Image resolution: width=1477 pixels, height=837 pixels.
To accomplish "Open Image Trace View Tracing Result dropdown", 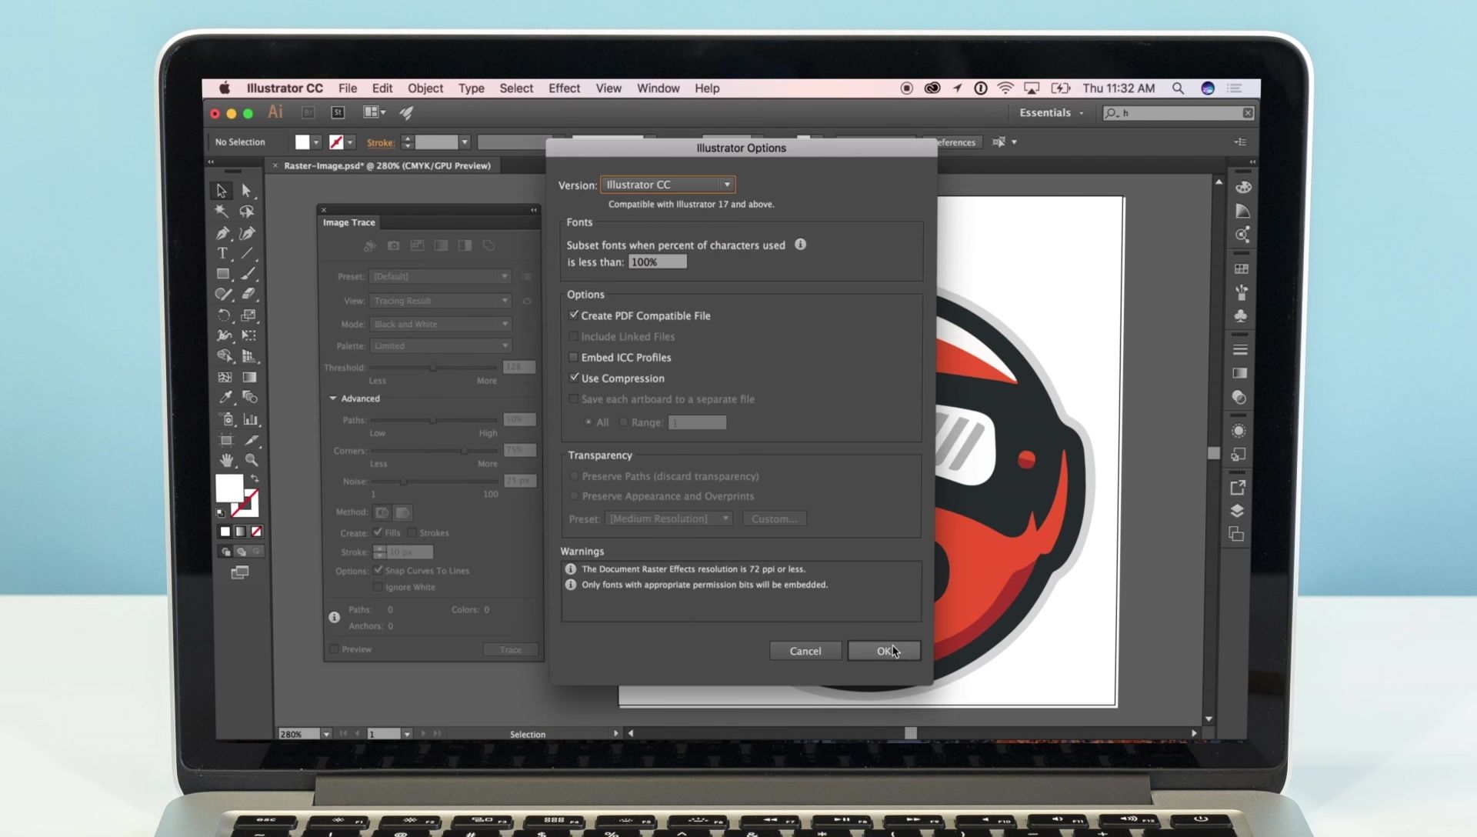I will pos(439,301).
